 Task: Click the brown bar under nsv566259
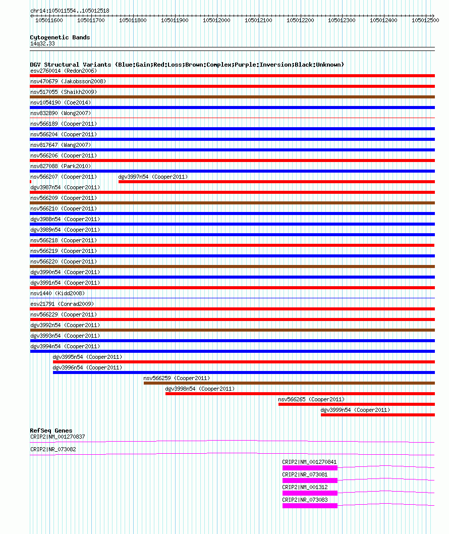(x=290, y=383)
